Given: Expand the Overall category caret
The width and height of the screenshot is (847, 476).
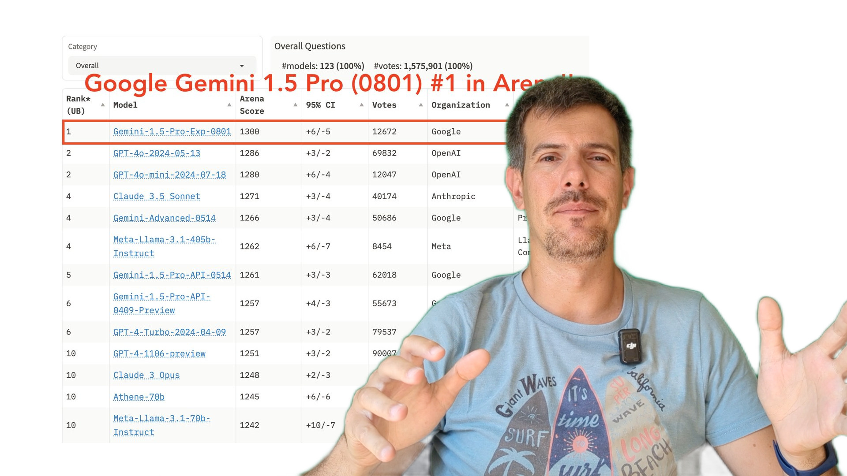Looking at the screenshot, I should tap(242, 65).
